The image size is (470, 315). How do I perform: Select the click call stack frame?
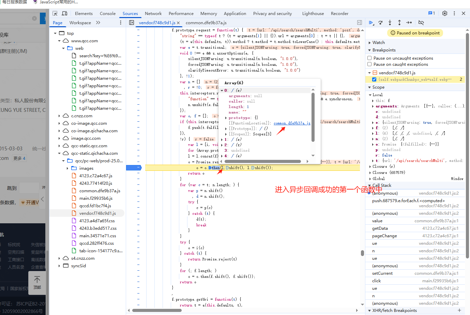coord(415,281)
